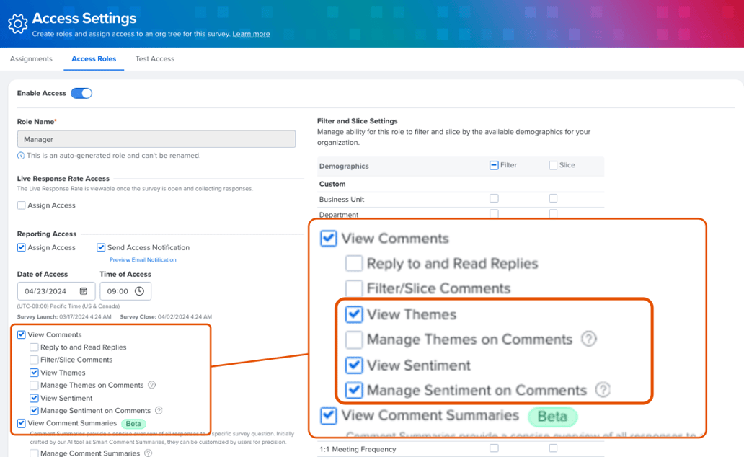Check the Slice checkbox for Department
Screen dimensions: 744x457
pyautogui.click(x=552, y=213)
